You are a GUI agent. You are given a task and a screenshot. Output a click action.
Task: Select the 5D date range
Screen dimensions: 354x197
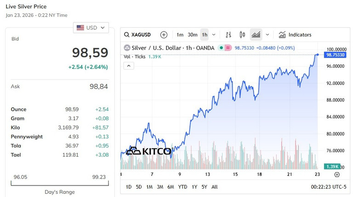pos(139,187)
